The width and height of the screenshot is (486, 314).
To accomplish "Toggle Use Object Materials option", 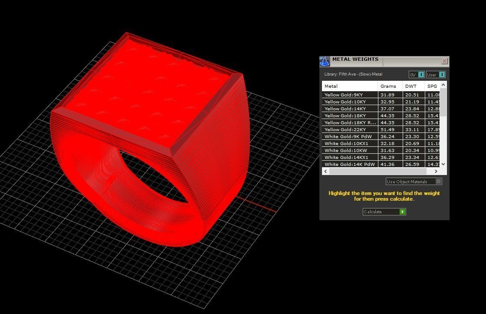I will click(414, 182).
